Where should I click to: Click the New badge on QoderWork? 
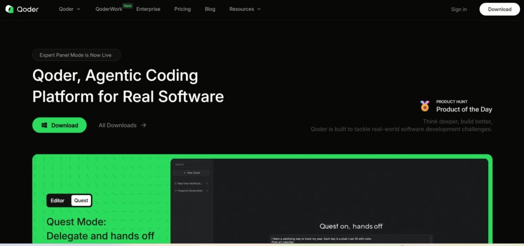pyautogui.click(x=127, y=6)
